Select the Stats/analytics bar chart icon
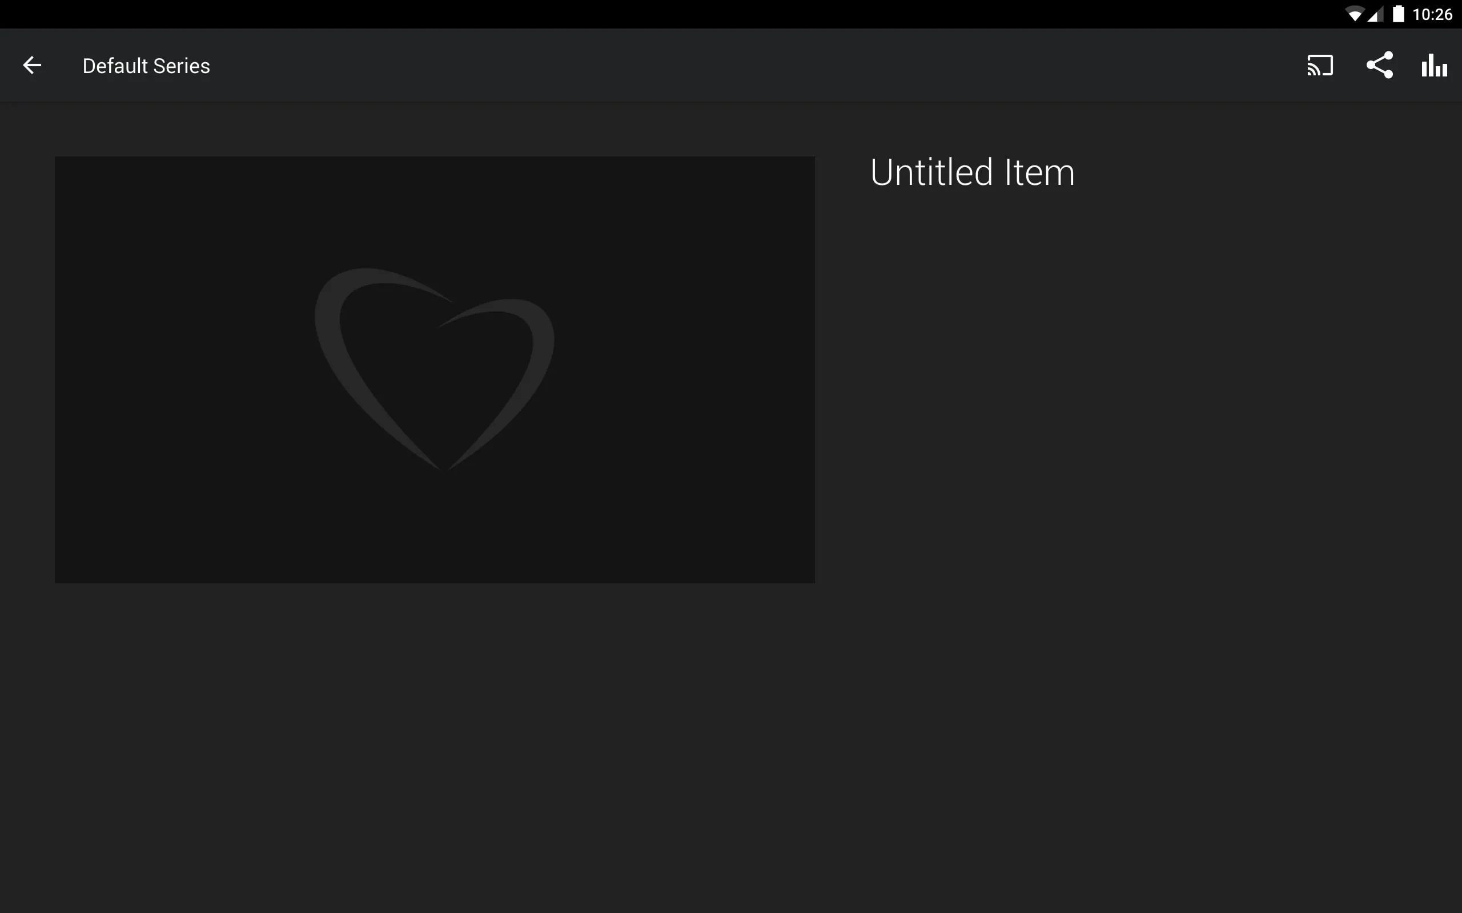Image resolution: width=1462 pixels, height=913 pixels. (1435, 65)
